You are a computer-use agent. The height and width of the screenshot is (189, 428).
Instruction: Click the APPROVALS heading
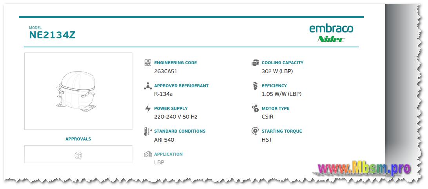coord(78,139)
